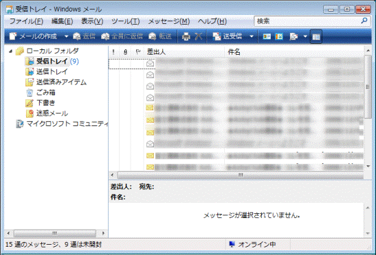Click the 差出人: preview header label
The image size is (376, 255).
(121, 186)
